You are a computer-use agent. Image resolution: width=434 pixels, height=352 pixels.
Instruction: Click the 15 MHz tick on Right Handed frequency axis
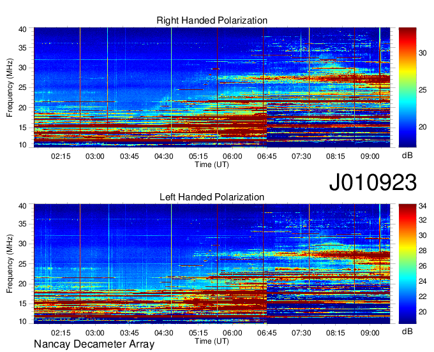click(x=22, y=128)
